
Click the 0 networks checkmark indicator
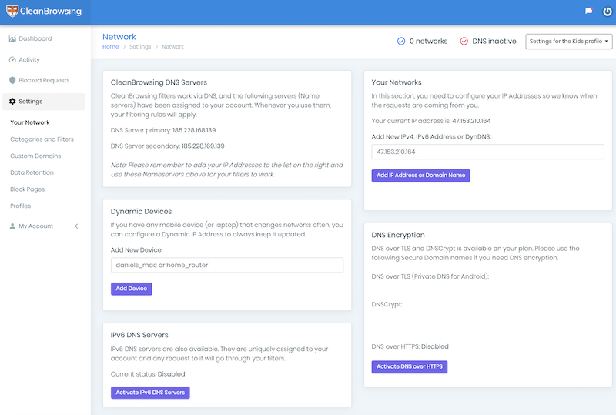tap(401, 42)
